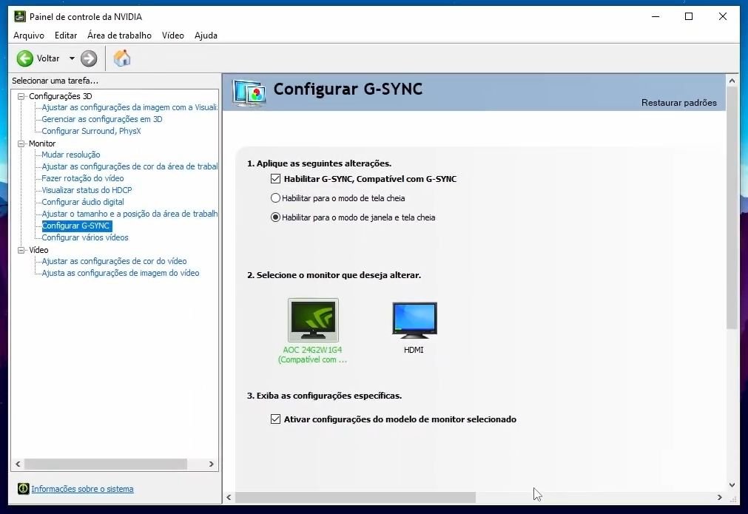Open the Área de trabalho menu

pos(119,35)
